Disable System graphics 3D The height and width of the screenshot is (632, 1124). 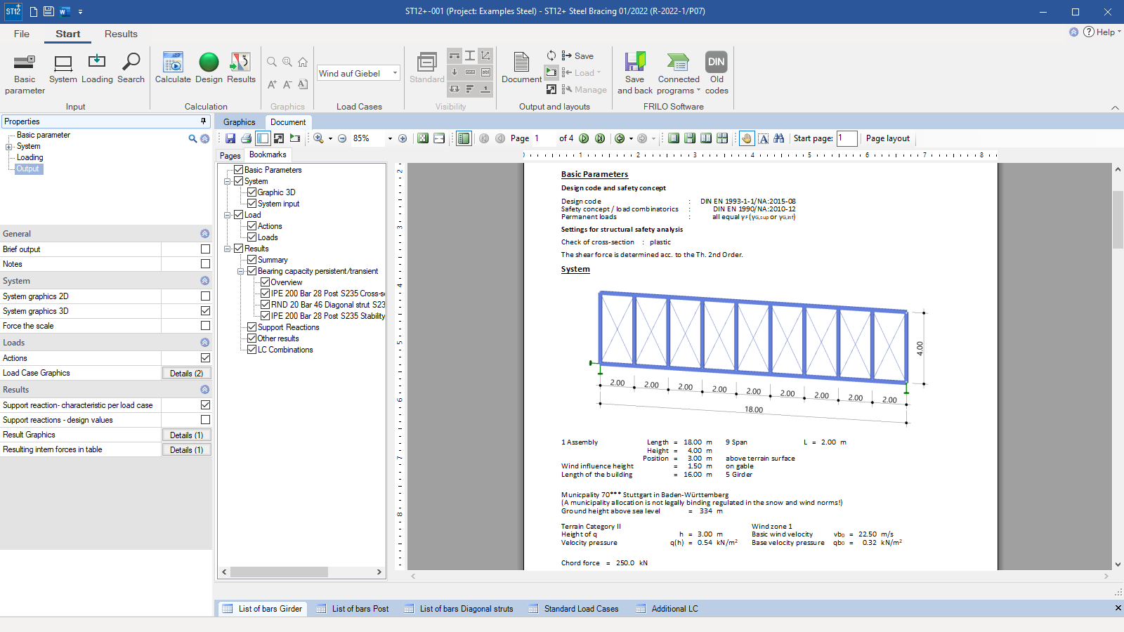coord(205,311)
